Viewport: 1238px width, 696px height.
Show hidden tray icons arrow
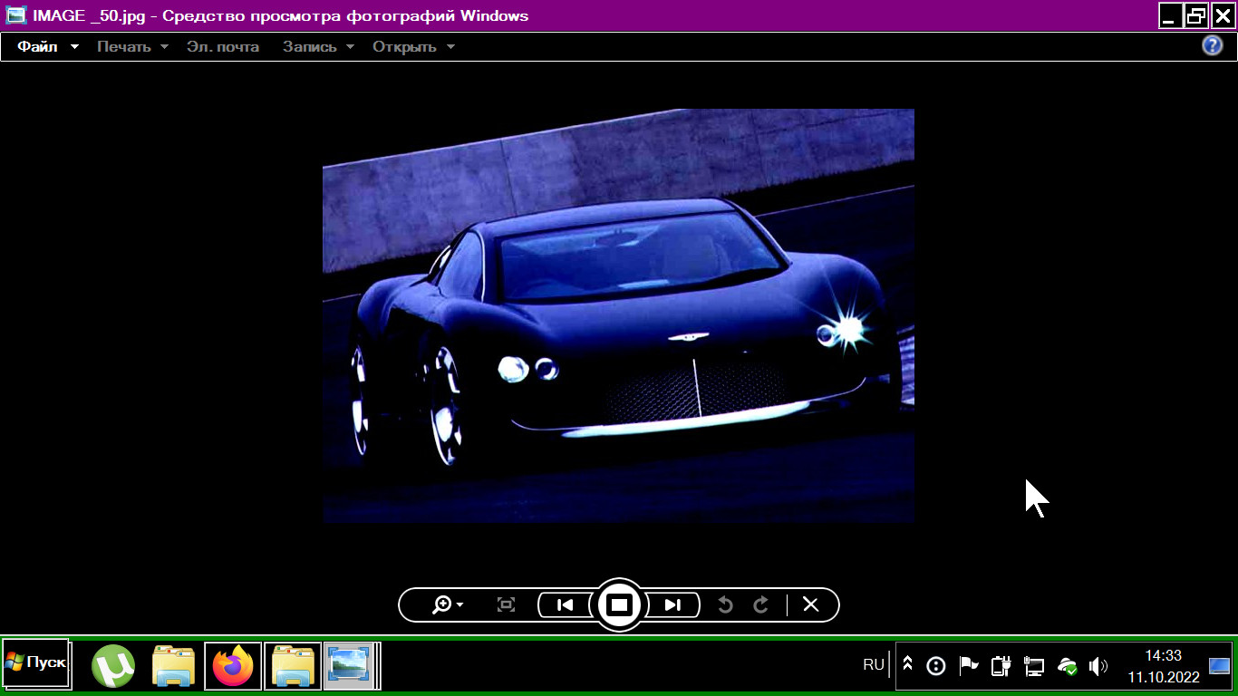pyautogui.click(x=907, y=666)
